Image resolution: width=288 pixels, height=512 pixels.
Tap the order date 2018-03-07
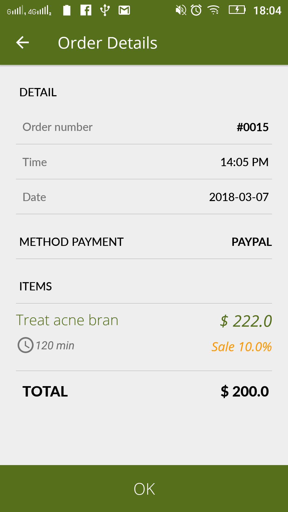point(239,197)
